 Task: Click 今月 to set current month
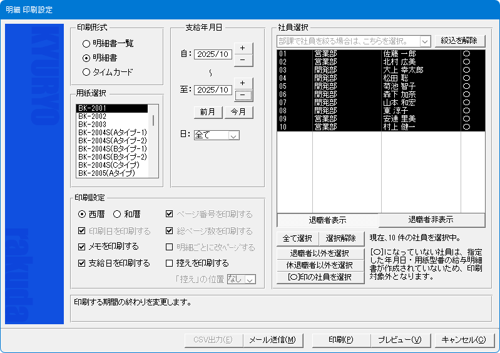[238, 112]
